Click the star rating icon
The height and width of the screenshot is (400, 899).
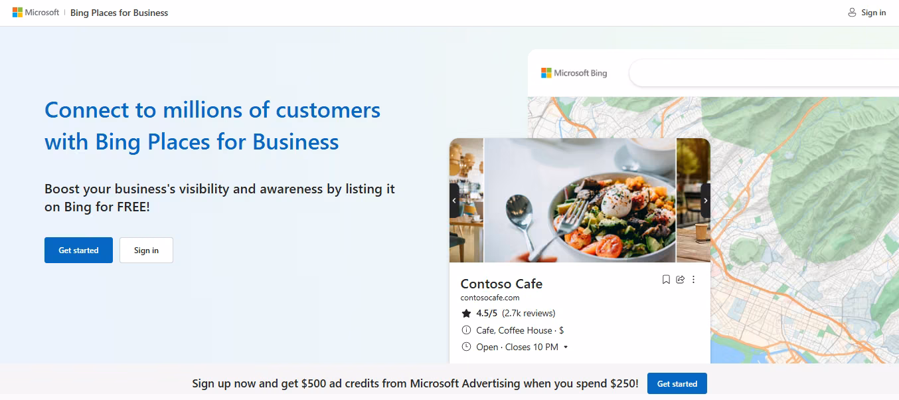pyautogui.click(x=466, y=314)
